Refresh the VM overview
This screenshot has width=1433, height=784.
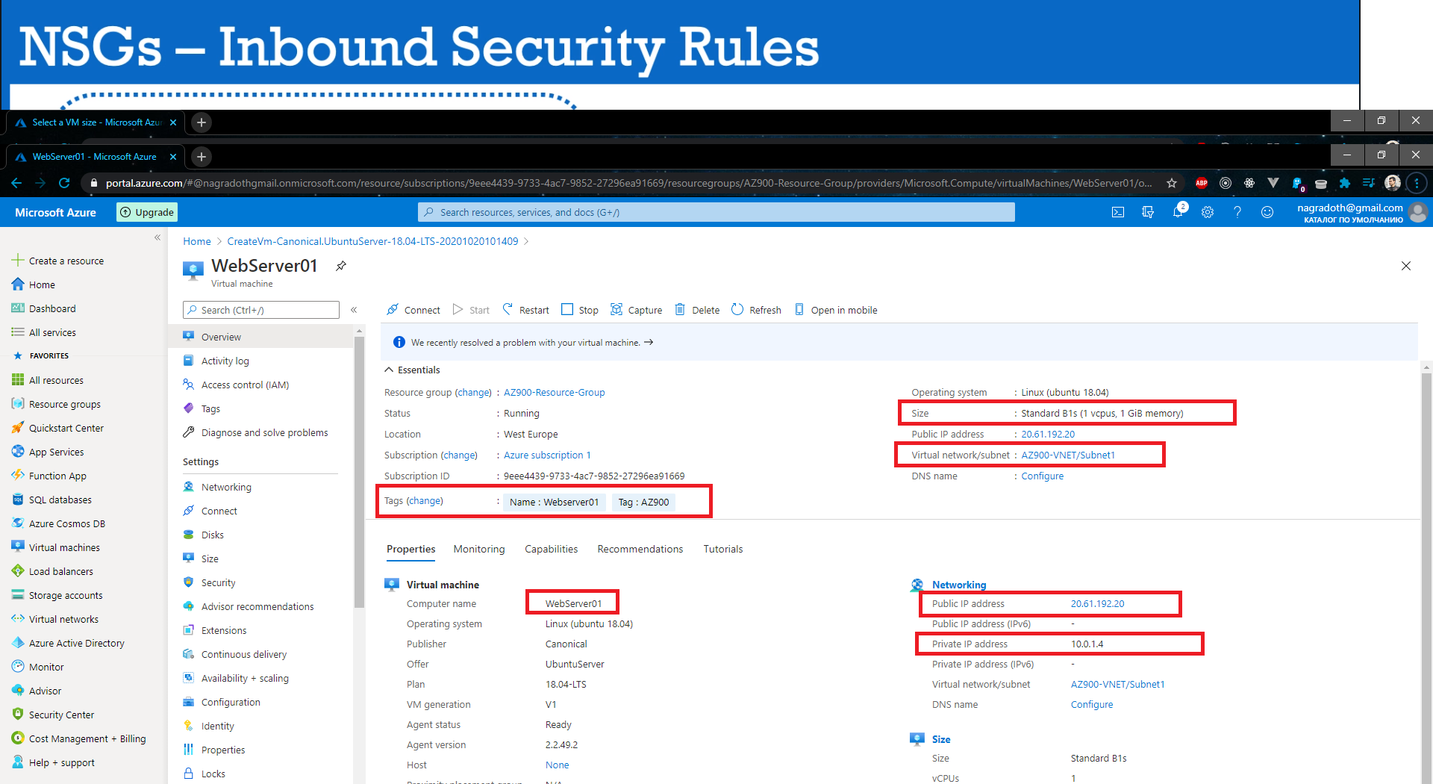[756, 310]
